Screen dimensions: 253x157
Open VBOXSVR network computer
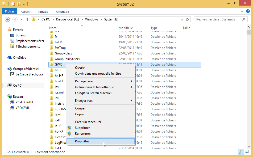[22, 108]
